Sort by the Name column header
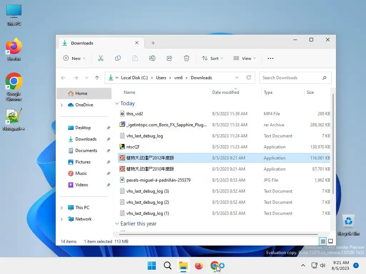Screen dimensions: 366x274 (129, 92)
